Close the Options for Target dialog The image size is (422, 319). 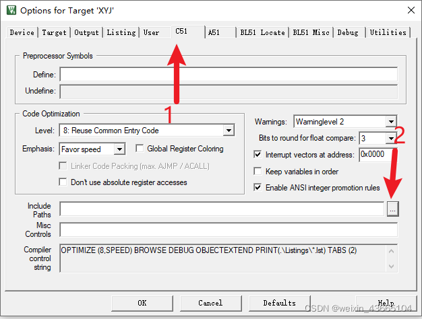pyautogui.click(x=411, y=10)
